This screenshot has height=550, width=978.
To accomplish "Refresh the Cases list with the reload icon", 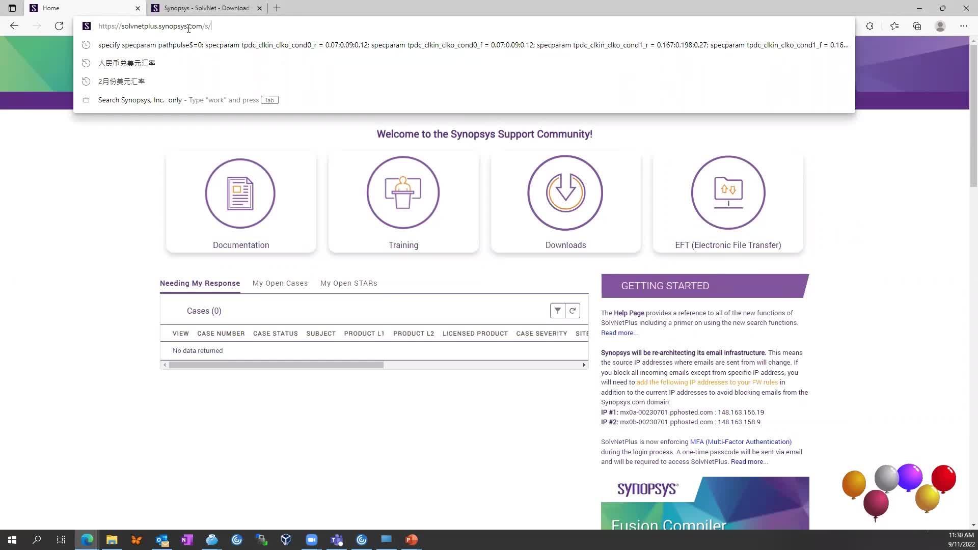I will point(573,310).
